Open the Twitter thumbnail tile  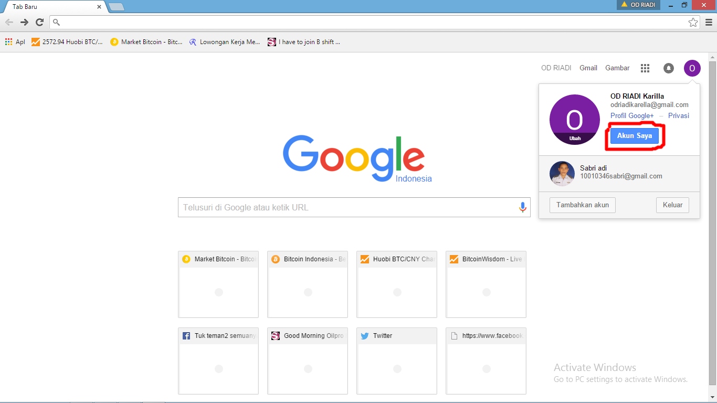click(397, 361)
